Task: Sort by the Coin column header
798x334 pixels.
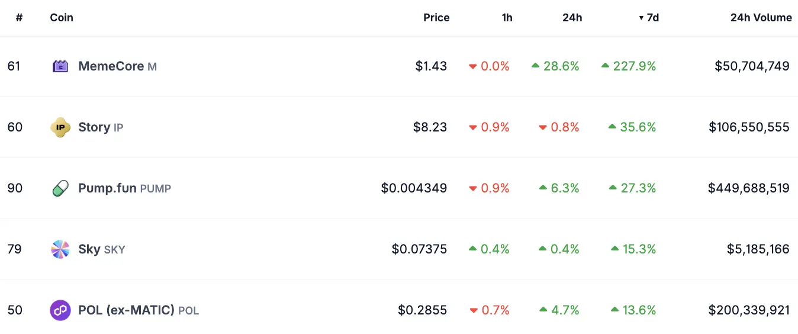Action: [x=62, y=18]
